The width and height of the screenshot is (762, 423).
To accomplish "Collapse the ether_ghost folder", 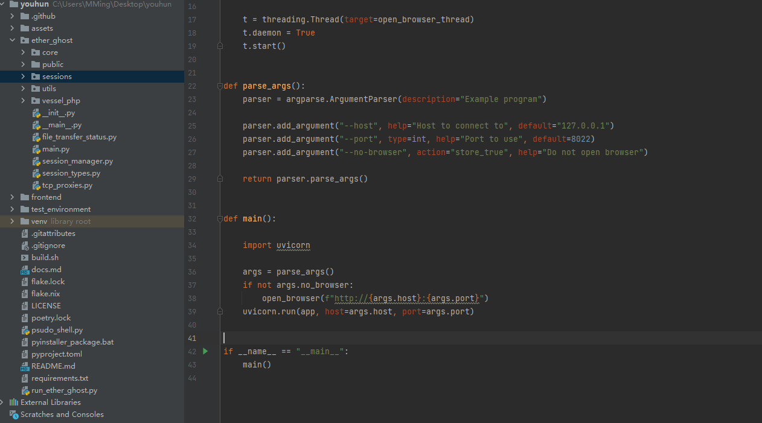I will [13, 40].
